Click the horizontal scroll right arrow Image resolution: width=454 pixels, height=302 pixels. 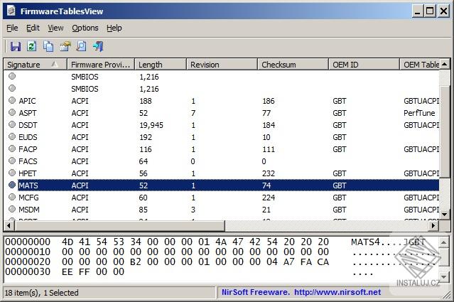(x=433, y=225)
